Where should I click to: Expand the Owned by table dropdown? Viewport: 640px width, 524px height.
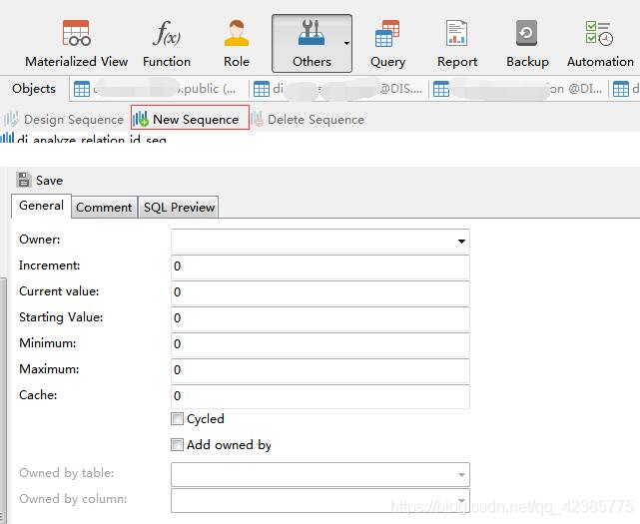(x=461, y=474)
